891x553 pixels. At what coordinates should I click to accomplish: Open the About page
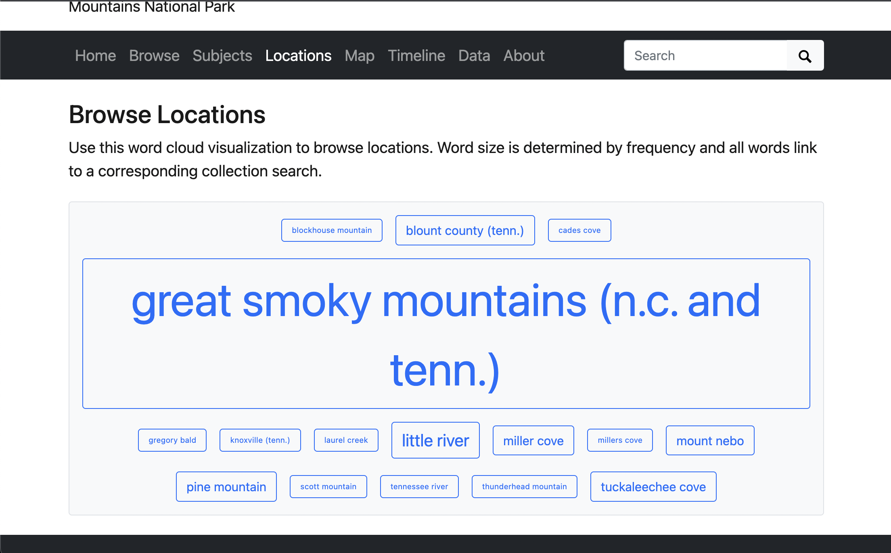pos(524,56)
